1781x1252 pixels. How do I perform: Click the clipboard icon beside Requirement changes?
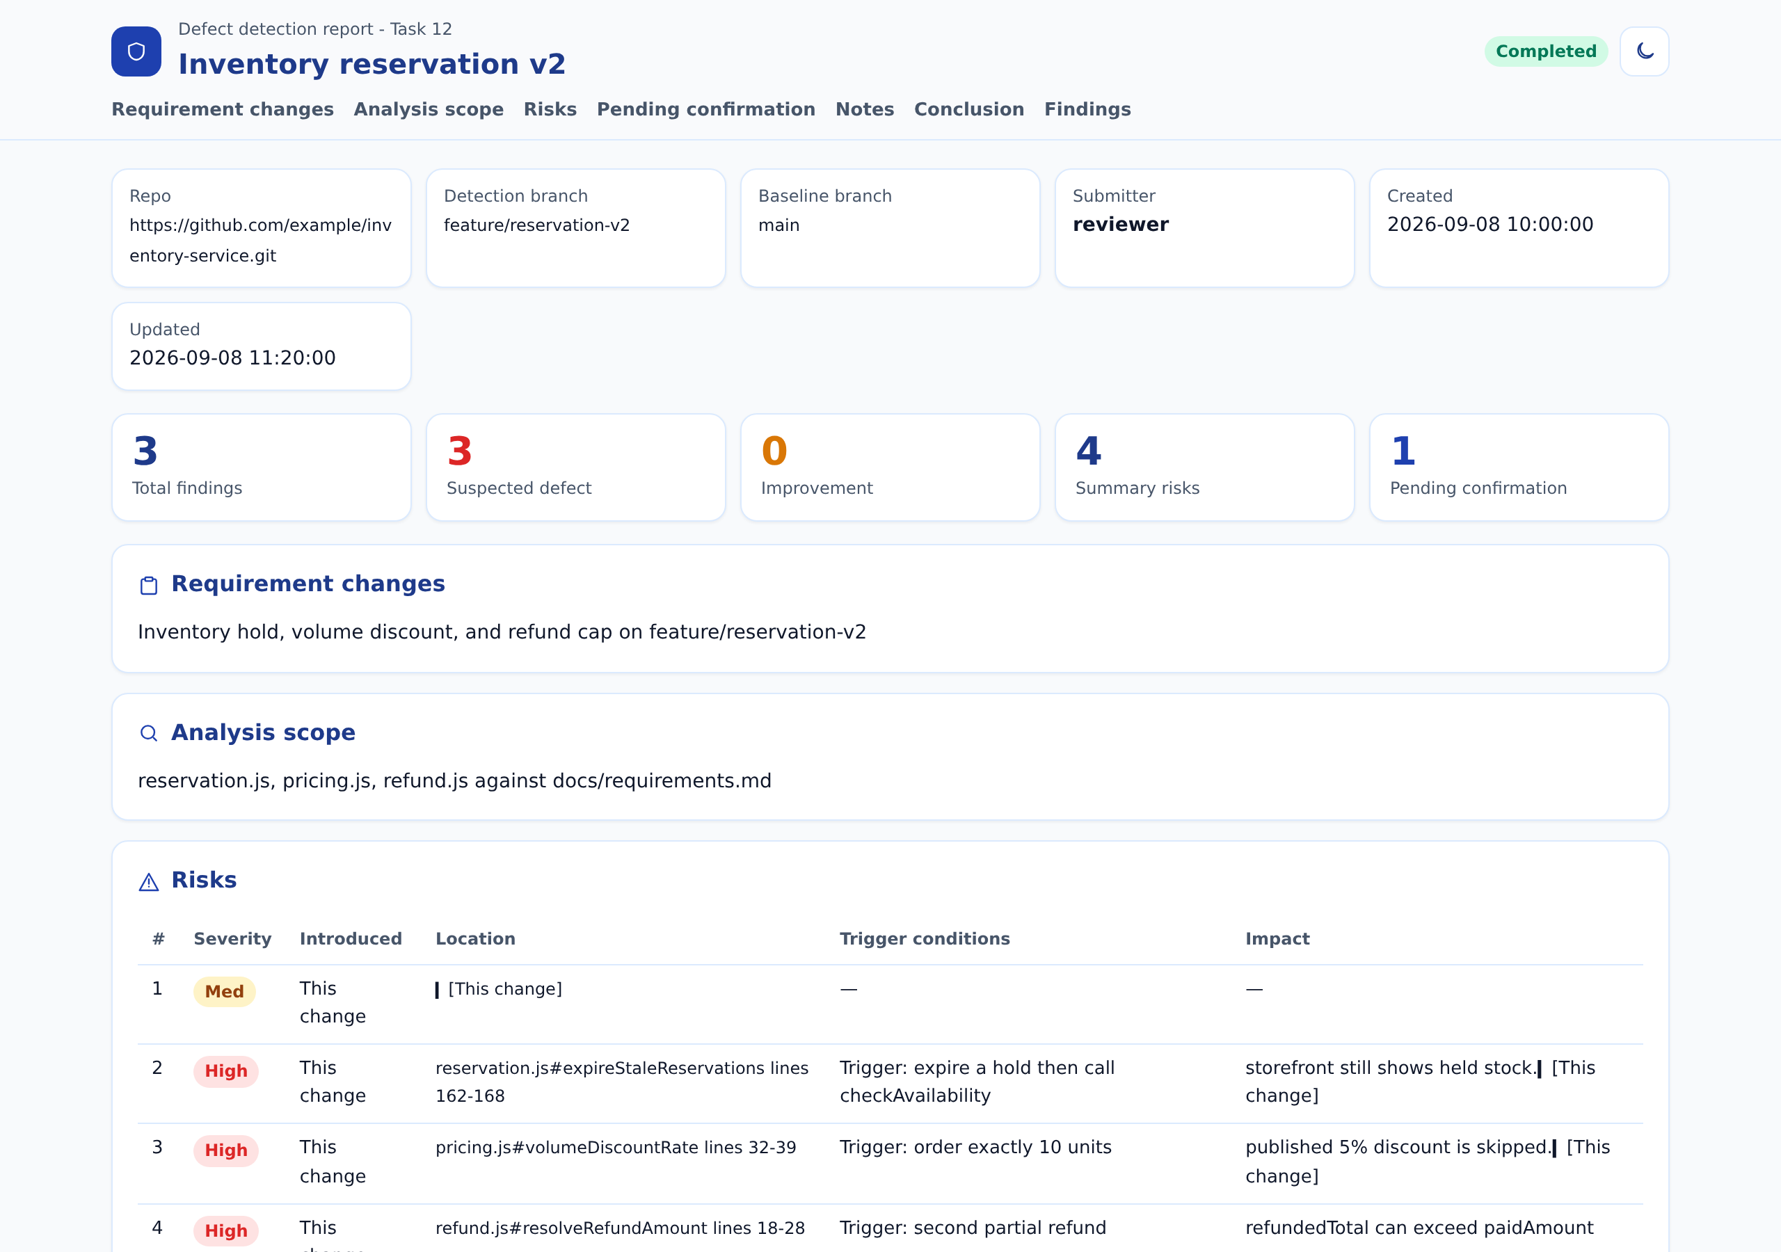point(148,586)
